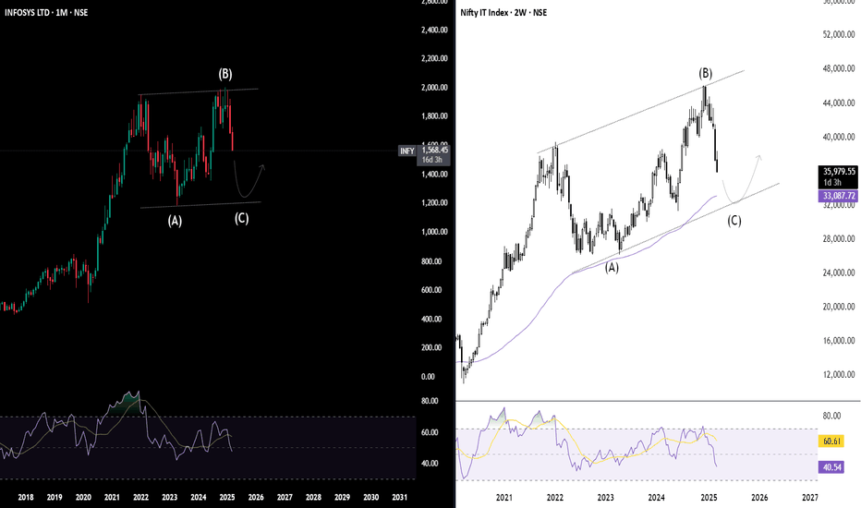Viewport: 861px width, 508px height.
Task: Click the 0.00 price axis label
Action: pyautogui.click(x=428, y=376)
